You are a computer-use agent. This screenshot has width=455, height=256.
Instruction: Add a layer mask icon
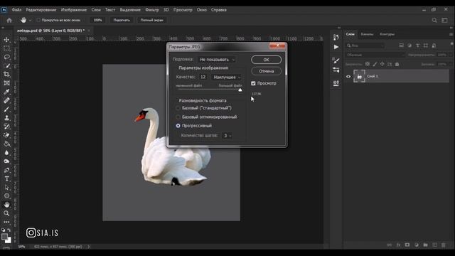tap(407, 245)
